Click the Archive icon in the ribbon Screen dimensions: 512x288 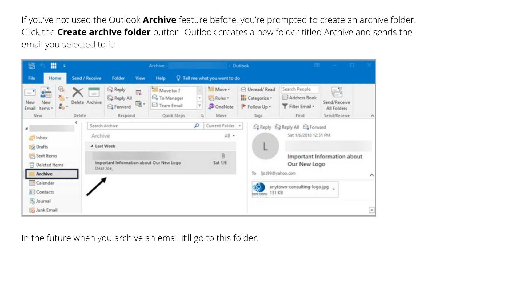pyautogui.click(x=94, y=93)
